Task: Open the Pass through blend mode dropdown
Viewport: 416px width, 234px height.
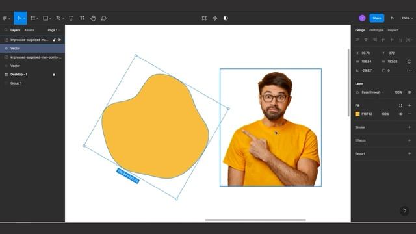Action: pos(372,92)
